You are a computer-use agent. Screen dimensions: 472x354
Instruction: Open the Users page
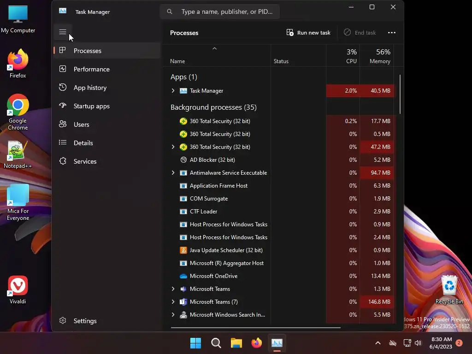click(x=107, y=124)
